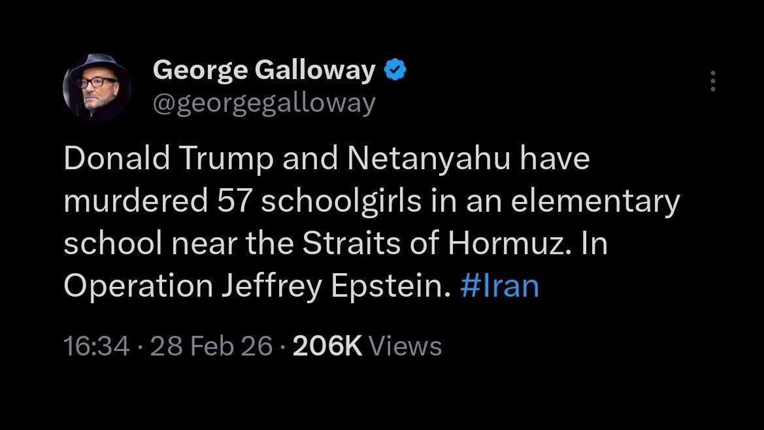This screenshot has width=764, height=430.
Task: Click the 16:34 timestamp
Action: [x=96, y=346]
